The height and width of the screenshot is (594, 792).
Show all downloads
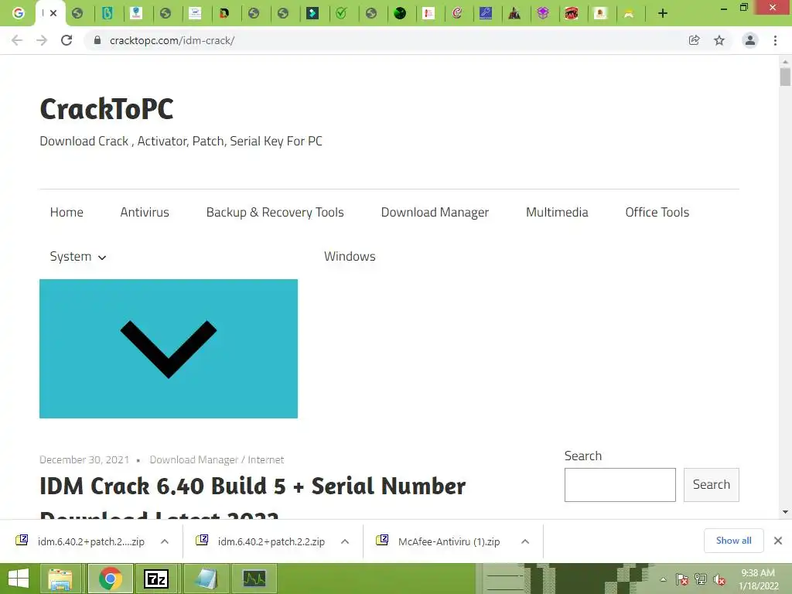[733, 541]
